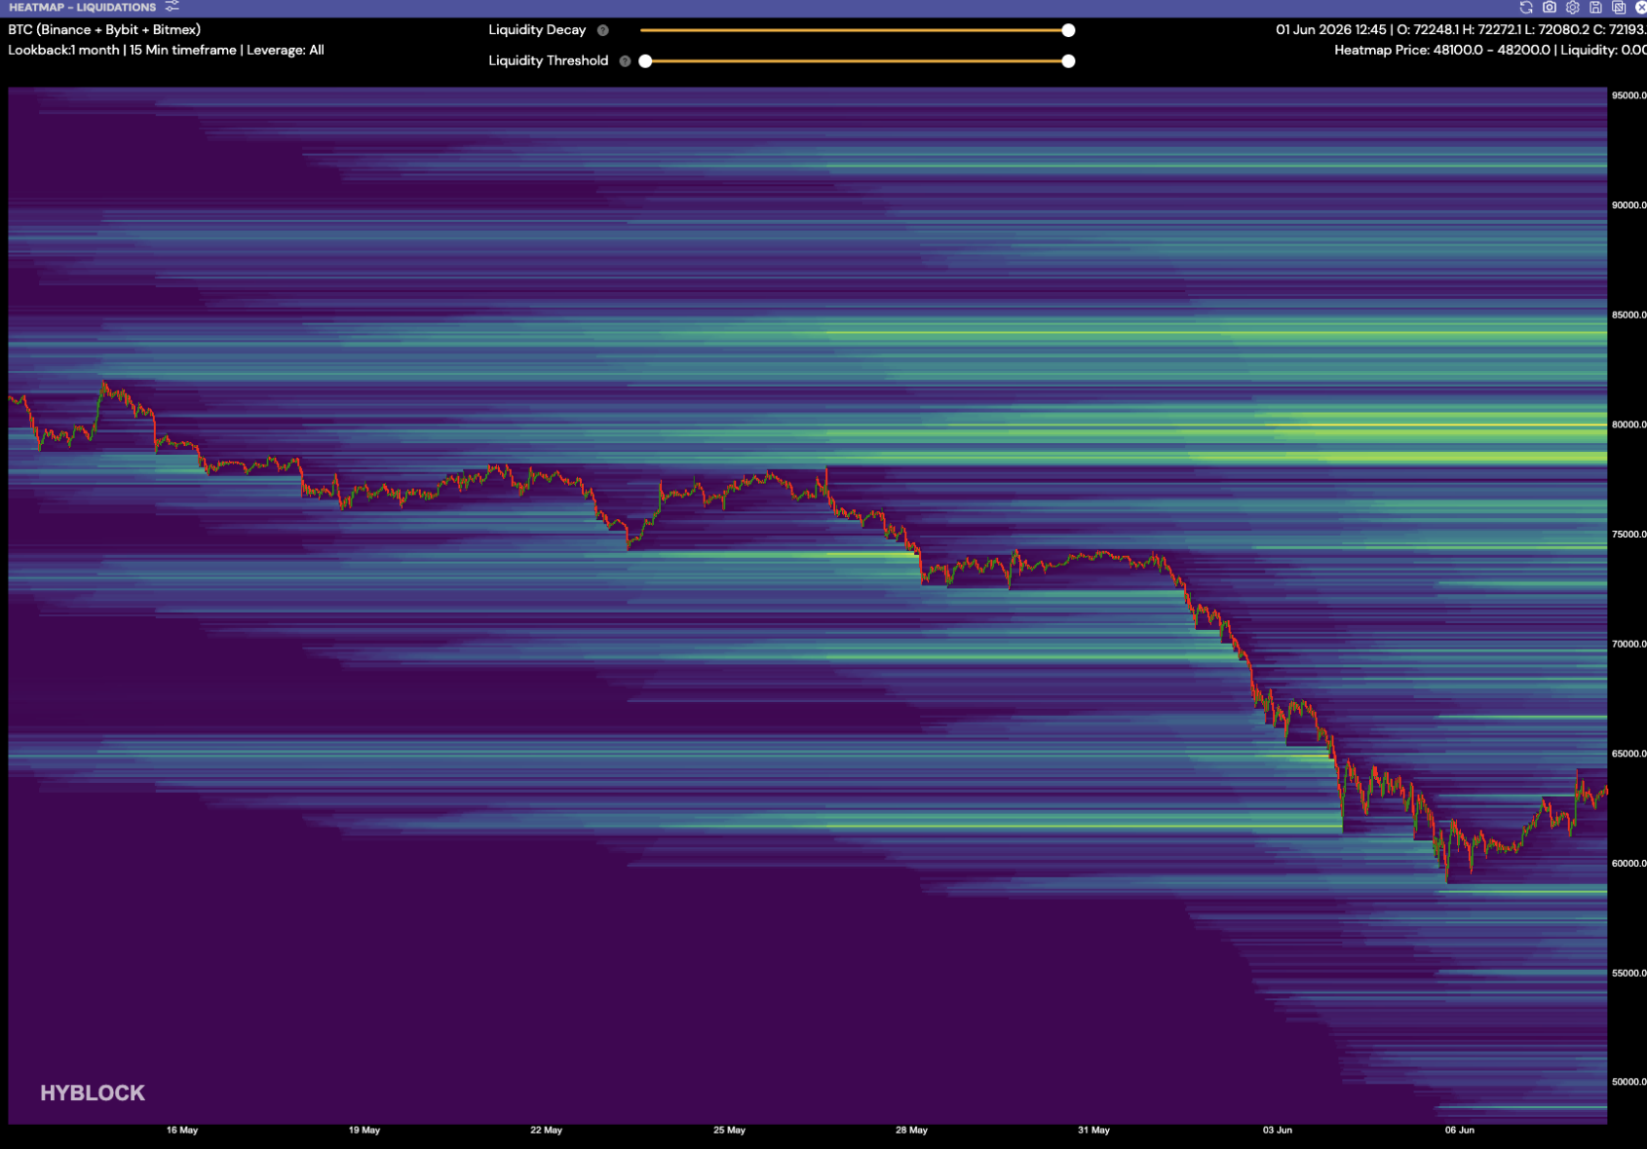Open heatmap filter settings sliders icon
The image size is (1647, 1149).
pyautogui.click(x=172, y=7)
